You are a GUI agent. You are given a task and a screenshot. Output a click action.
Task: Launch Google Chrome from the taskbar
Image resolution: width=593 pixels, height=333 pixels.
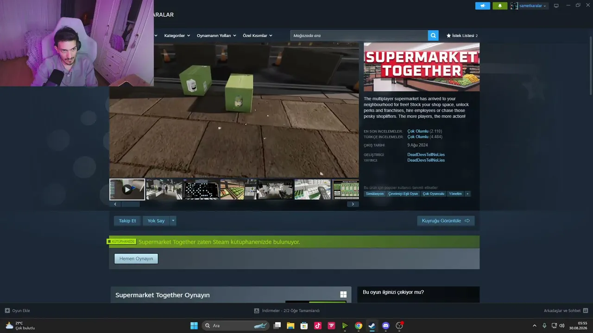359,326
